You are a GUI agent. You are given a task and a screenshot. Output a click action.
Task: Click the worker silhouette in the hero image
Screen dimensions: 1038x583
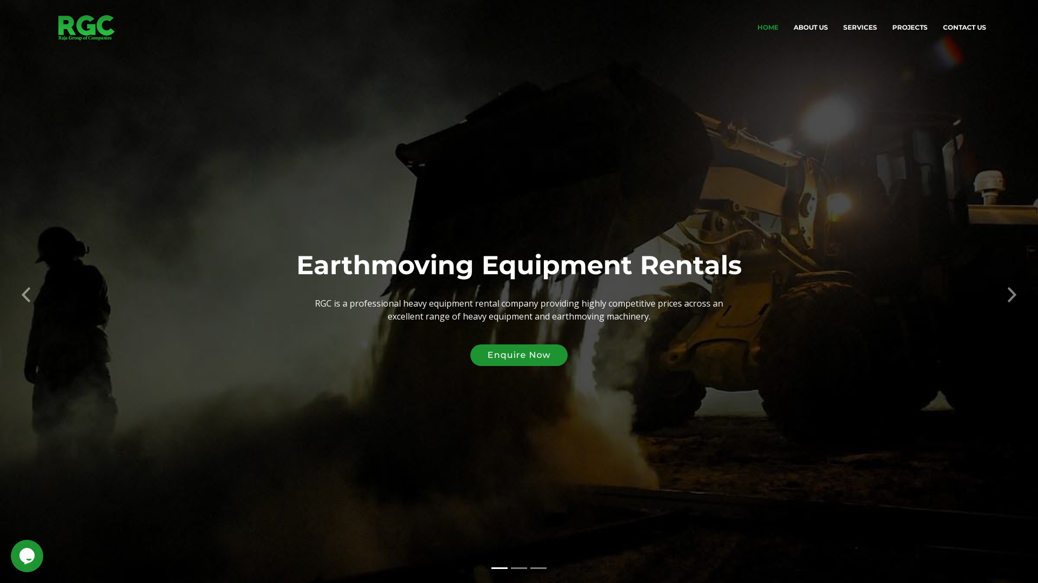click(70, 335)
